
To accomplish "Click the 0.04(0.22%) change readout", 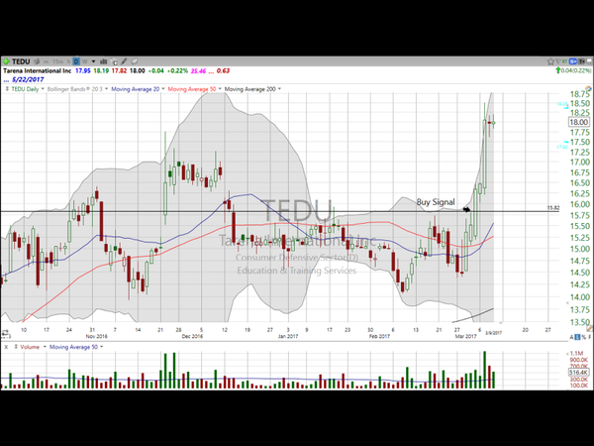I will 576,70.
